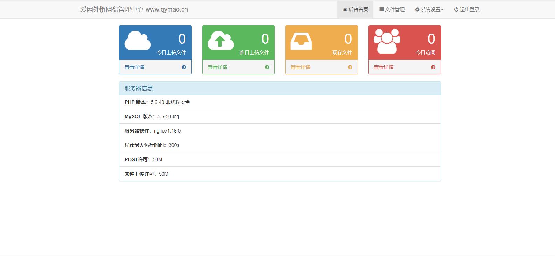The height and width of the screenshot is (256, 555).
Task: Click the blue cloud icon for today's uploads
Action: point(138,41)
